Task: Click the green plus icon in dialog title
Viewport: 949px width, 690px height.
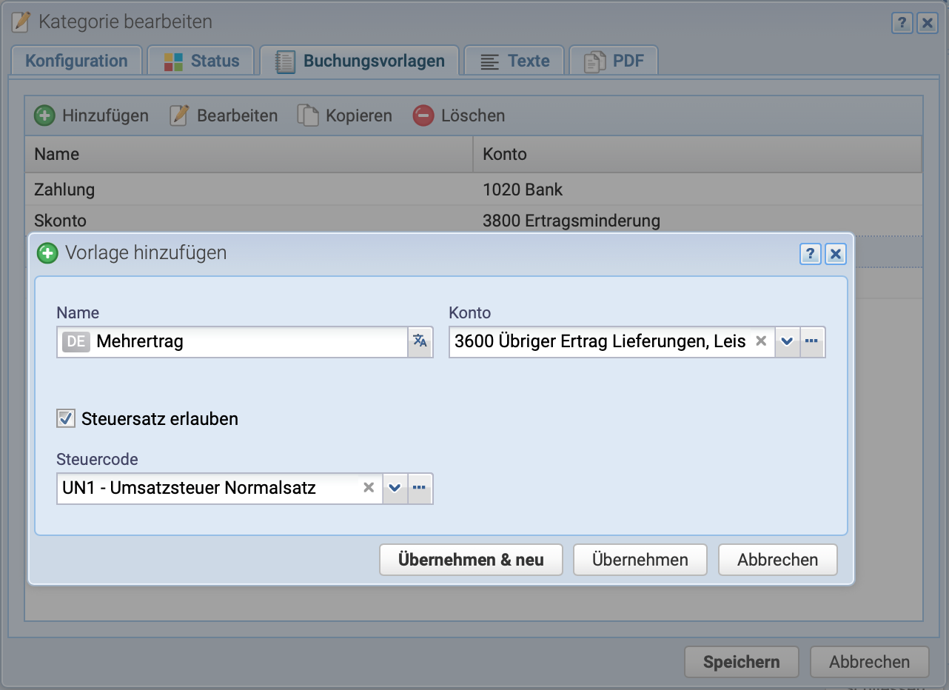Action: click(47, 253)
